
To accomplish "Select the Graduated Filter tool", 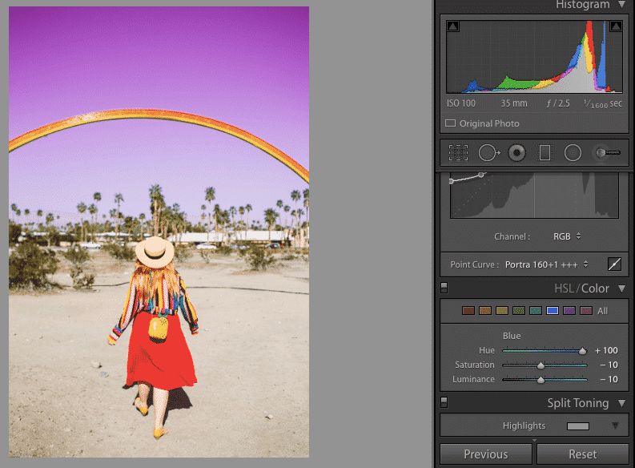I will (545, 151).
